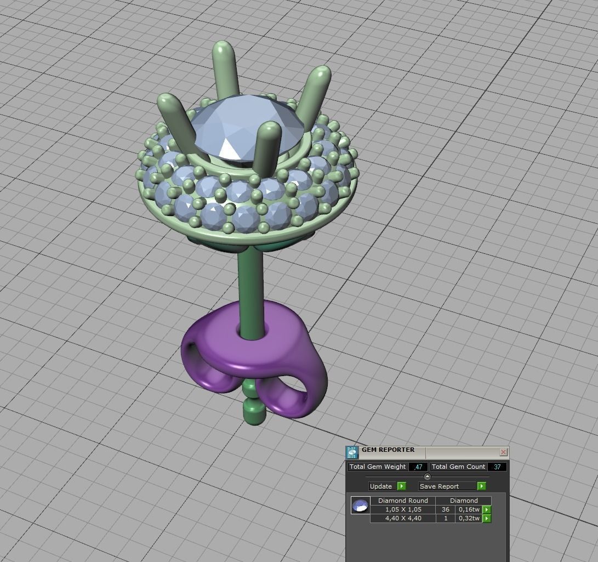
Task: Click the '0,32tw' weight cell
Action: tap(469, 519)
